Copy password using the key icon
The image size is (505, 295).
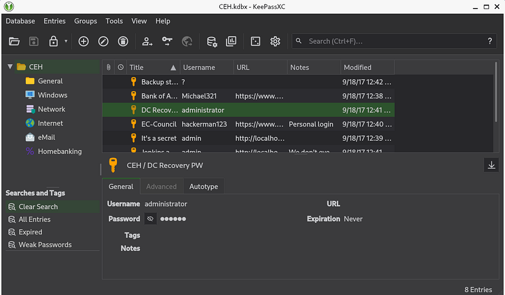point(167,41)
